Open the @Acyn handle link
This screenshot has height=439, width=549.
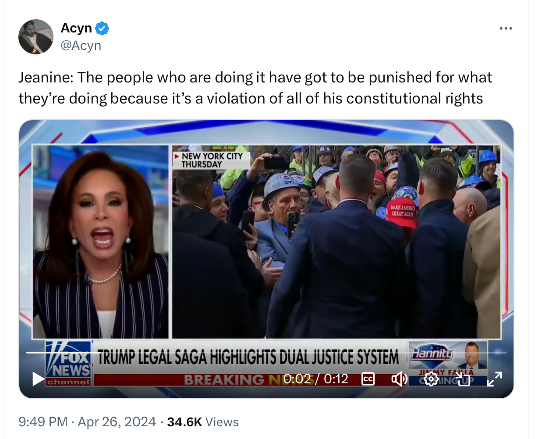click(81, 46)
